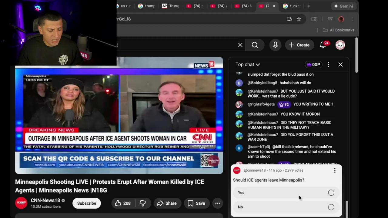Subscribe to CNN-News18 channel
This screenshot has height=218, width=388.
86,203
